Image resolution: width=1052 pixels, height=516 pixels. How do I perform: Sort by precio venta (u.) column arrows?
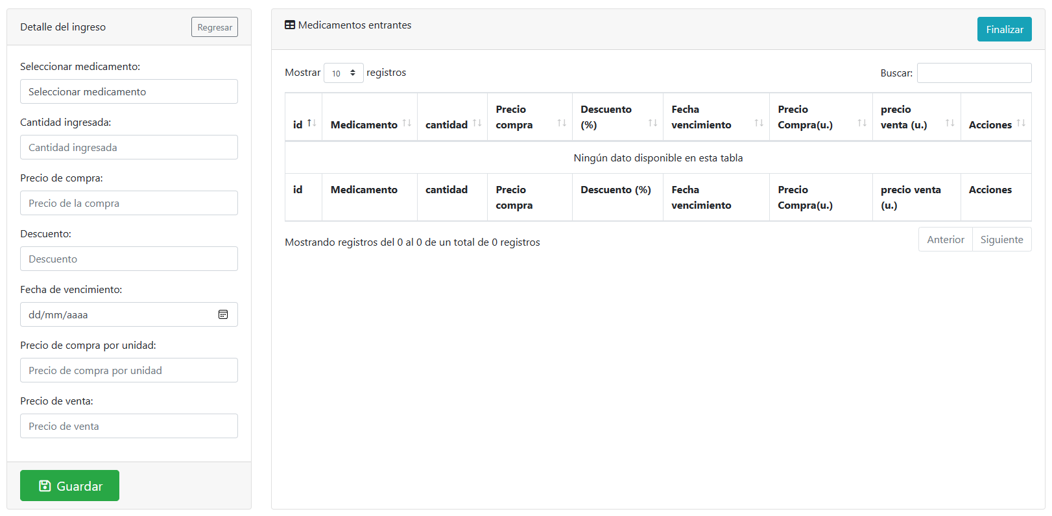click(950, 123)
